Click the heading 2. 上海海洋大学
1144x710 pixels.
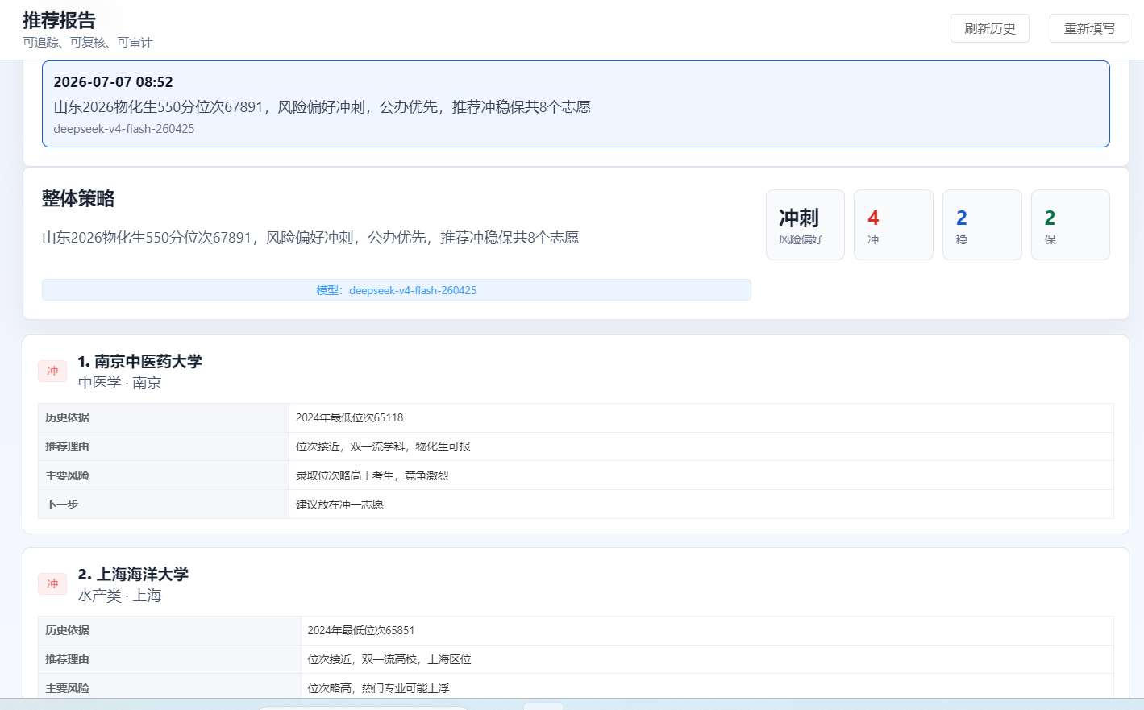point(133,574)
